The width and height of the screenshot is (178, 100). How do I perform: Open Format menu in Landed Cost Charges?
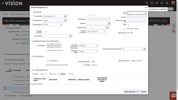[22, 64]
